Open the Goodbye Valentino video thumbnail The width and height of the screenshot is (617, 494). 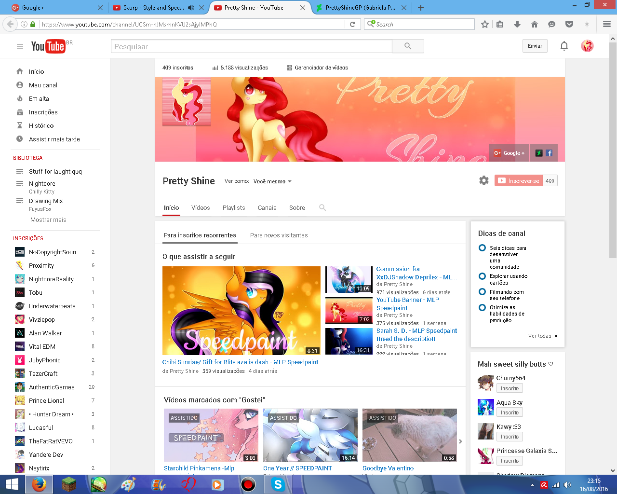pyautogui.click(x=410, y=435)
